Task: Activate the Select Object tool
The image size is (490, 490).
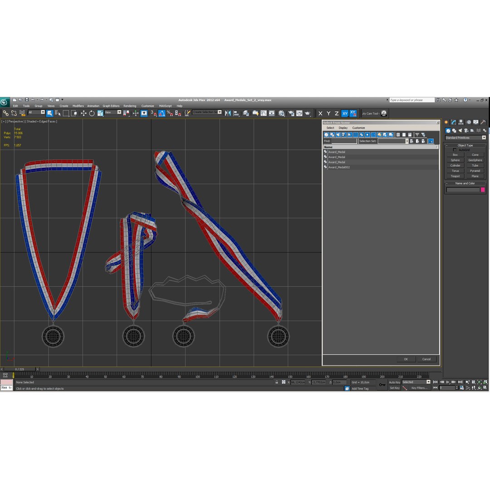Action: 50,113
